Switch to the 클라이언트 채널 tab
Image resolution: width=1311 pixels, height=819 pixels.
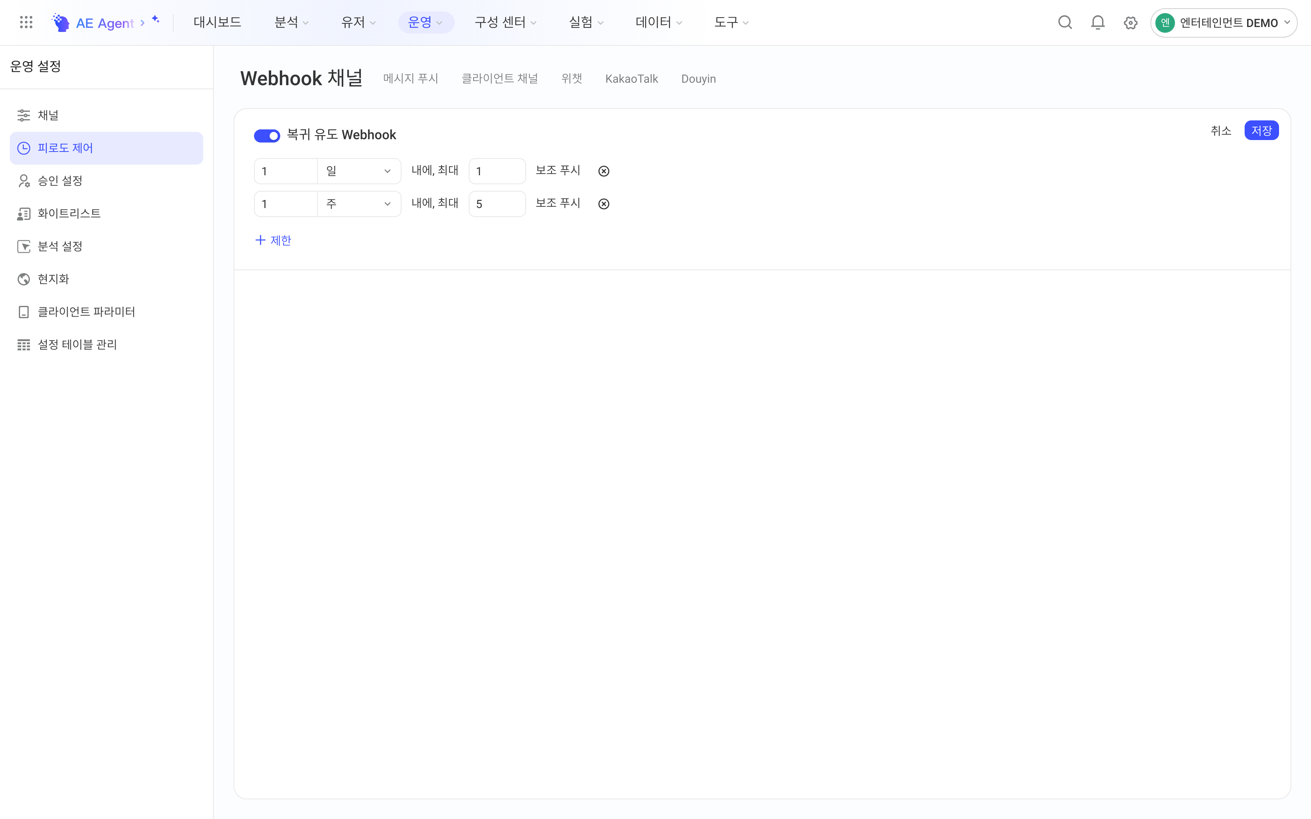pyautogui.click(x=499, y=79)
